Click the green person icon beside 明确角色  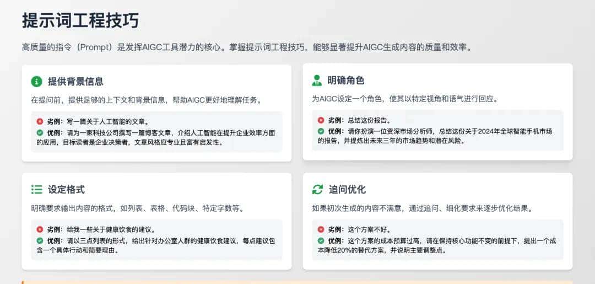click(317, 80)
